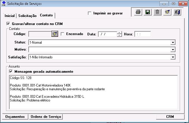The image size is (189, 123).
Task: Click inside the Hora time field
Action: point(142,34)
